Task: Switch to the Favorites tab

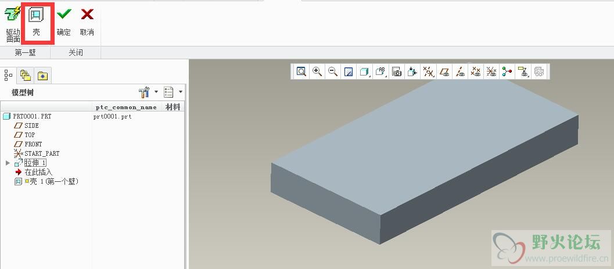Action: coord(42,75)
